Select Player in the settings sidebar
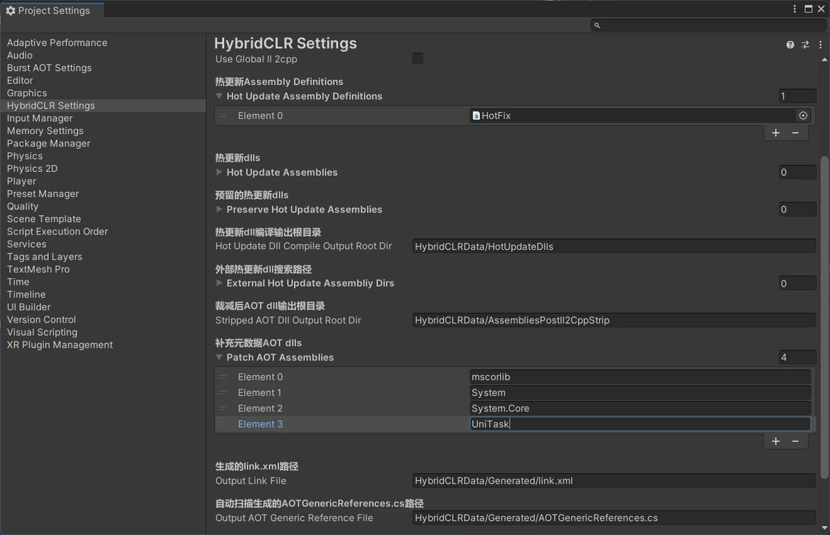 [22, 181]
